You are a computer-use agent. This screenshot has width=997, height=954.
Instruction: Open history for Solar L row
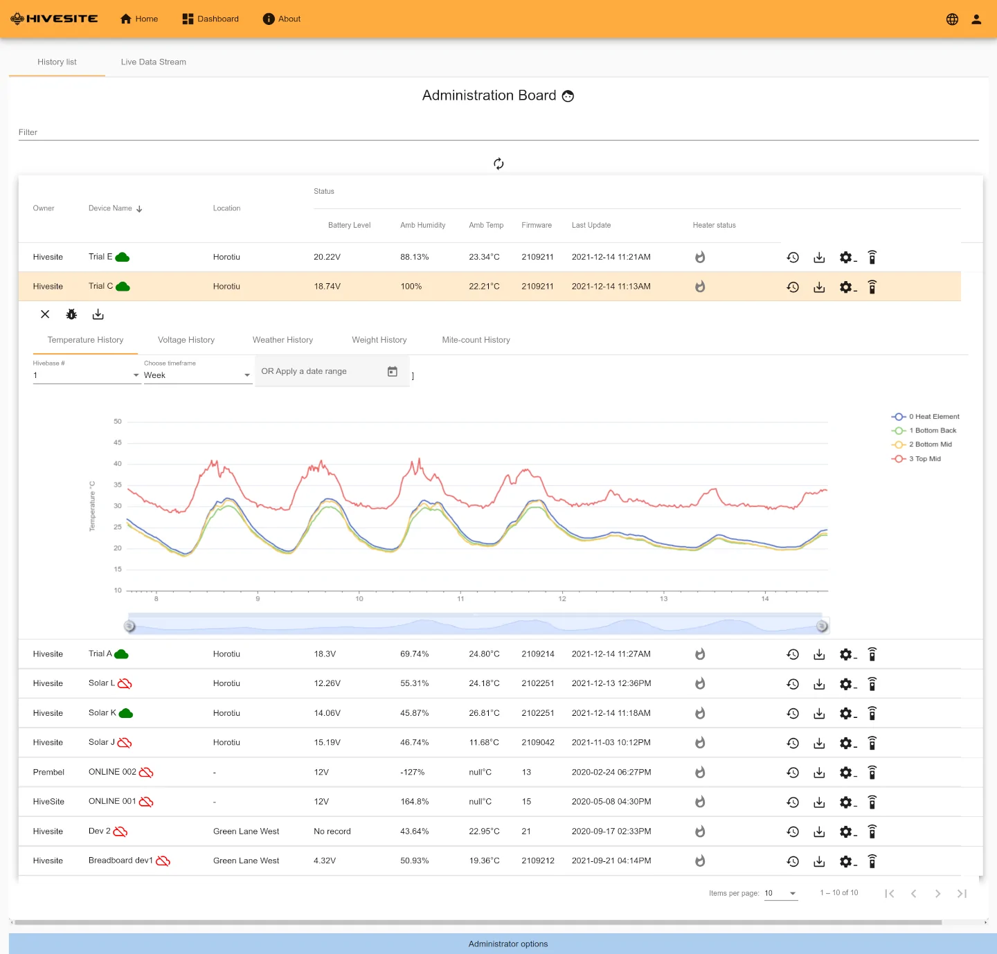[793, 684]
